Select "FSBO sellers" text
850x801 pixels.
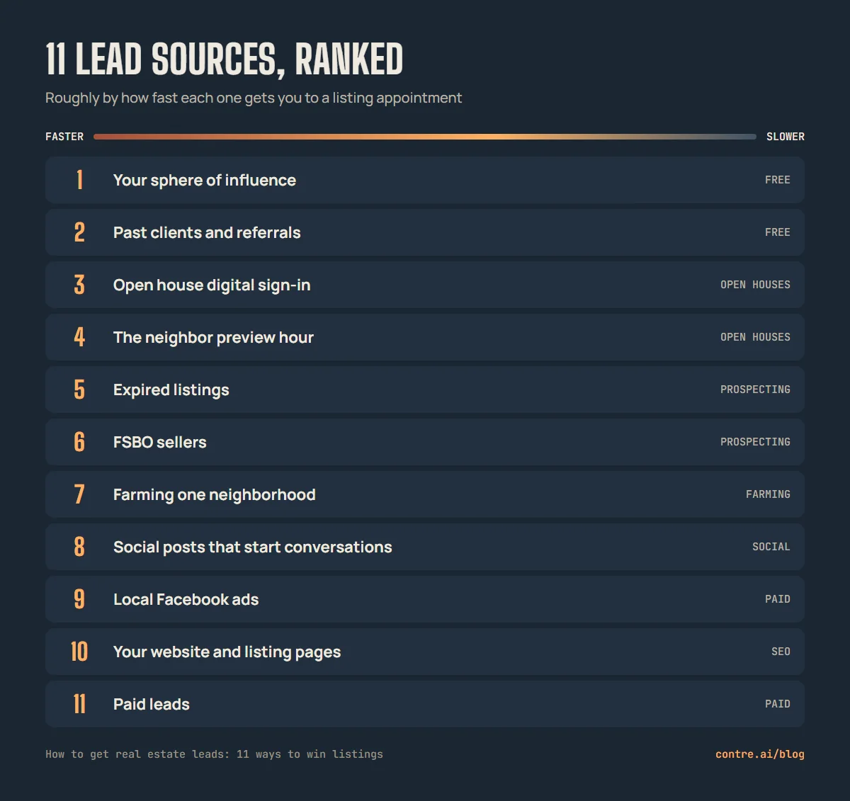click(x=160, y=442)
